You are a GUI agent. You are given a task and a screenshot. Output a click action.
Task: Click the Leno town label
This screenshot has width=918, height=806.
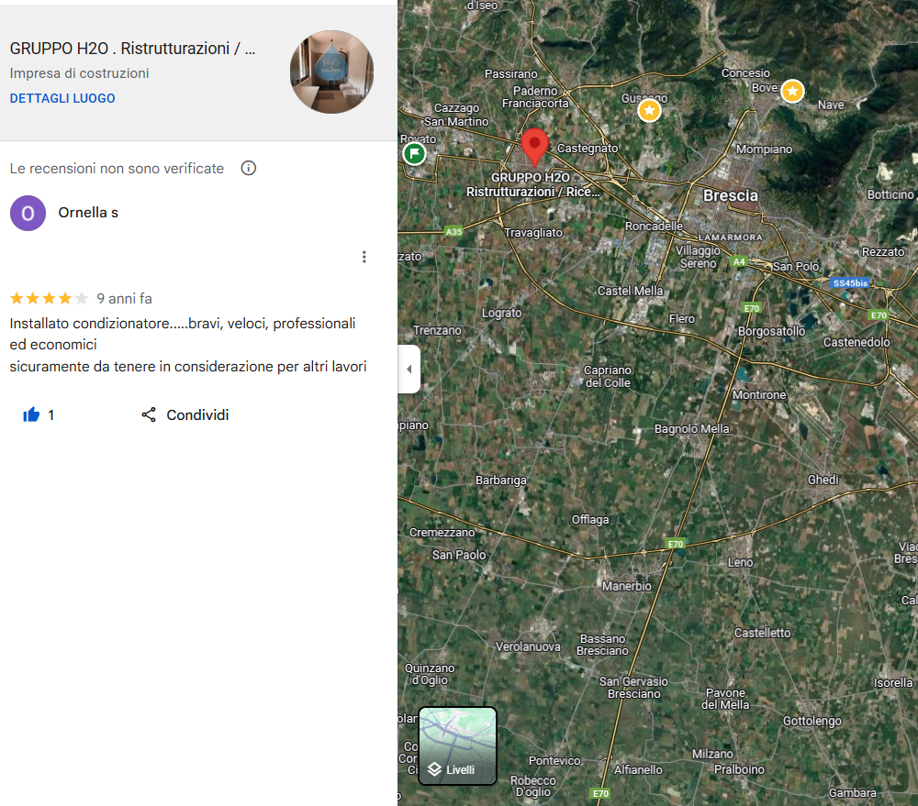click(740, 563)
